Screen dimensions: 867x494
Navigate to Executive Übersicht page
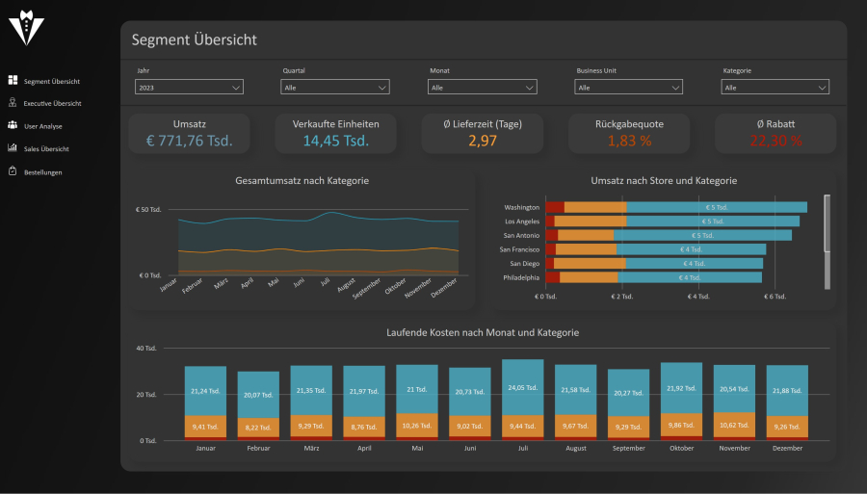coord(52,103)
